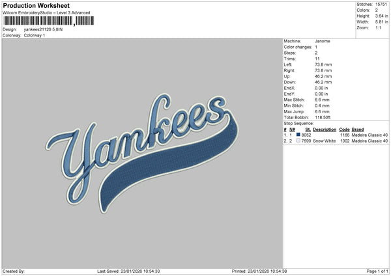
Task: Click the Max Jump value 6.6 mm
Action: [322, 111]
